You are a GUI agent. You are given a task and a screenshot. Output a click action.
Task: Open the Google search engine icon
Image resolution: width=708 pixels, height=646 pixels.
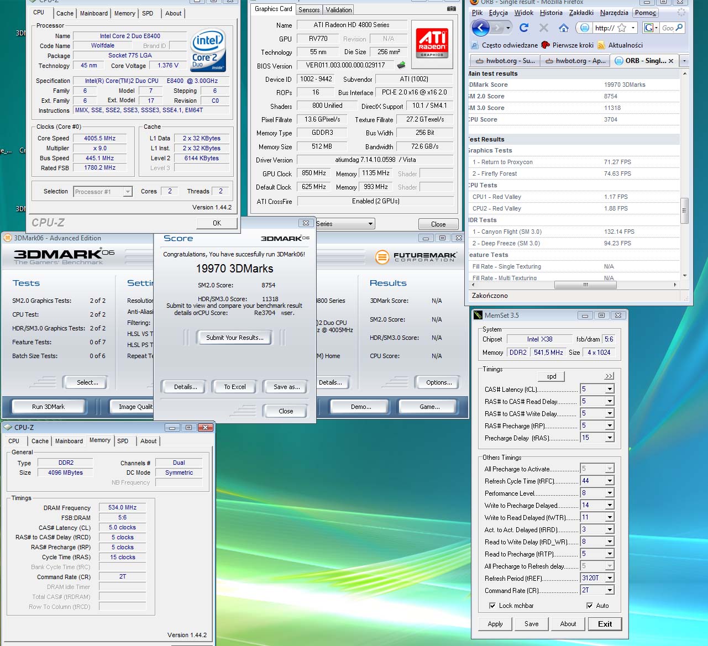(x=651, y=28)
